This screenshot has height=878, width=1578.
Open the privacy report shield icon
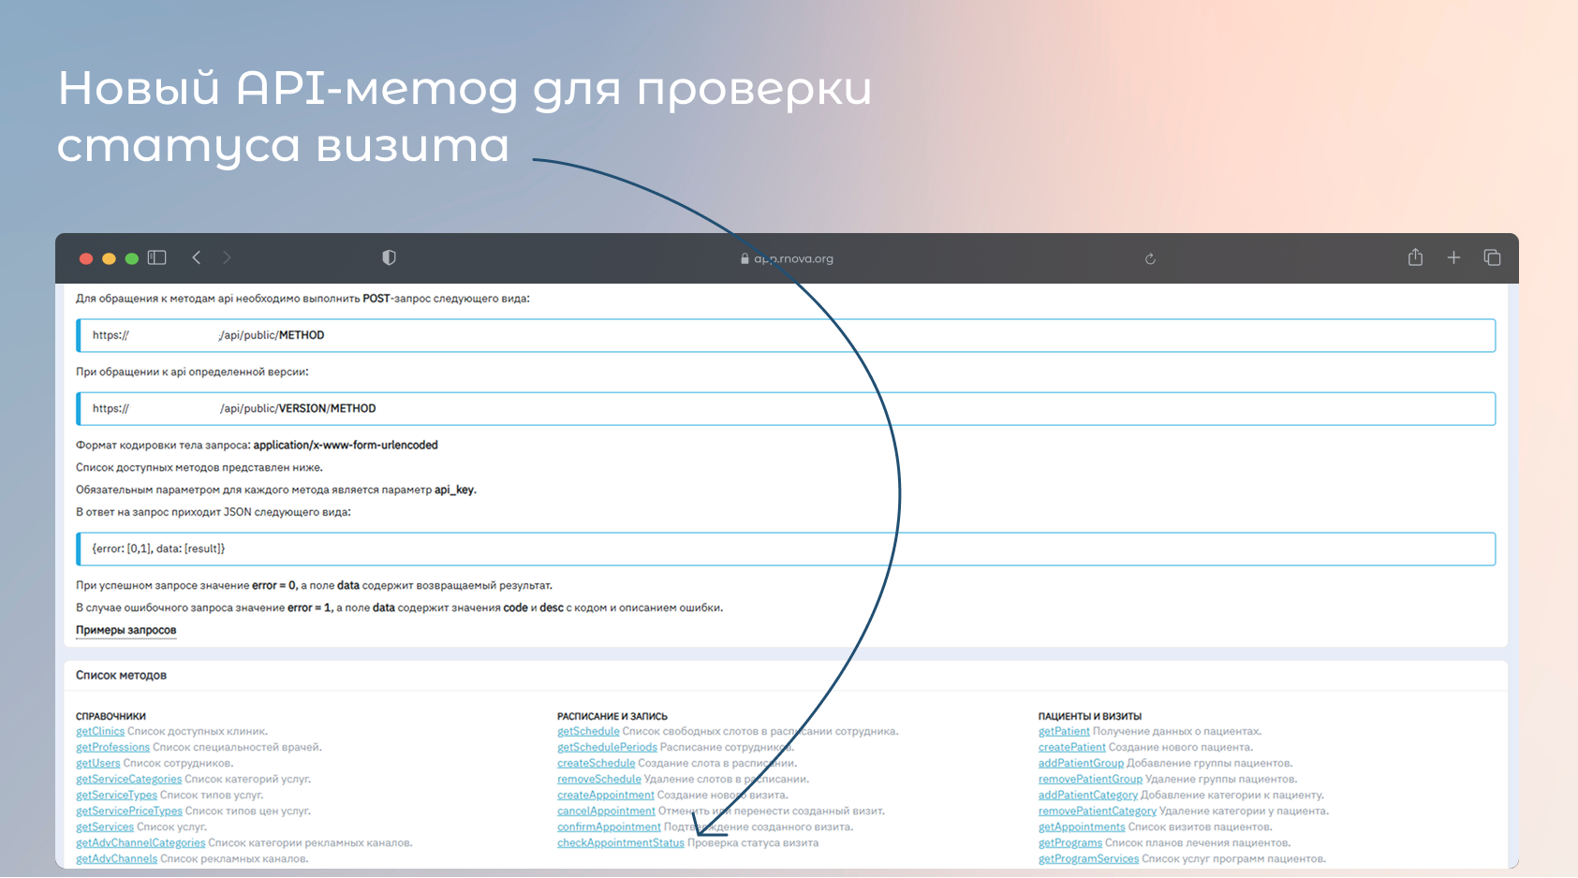coord(389,257)
